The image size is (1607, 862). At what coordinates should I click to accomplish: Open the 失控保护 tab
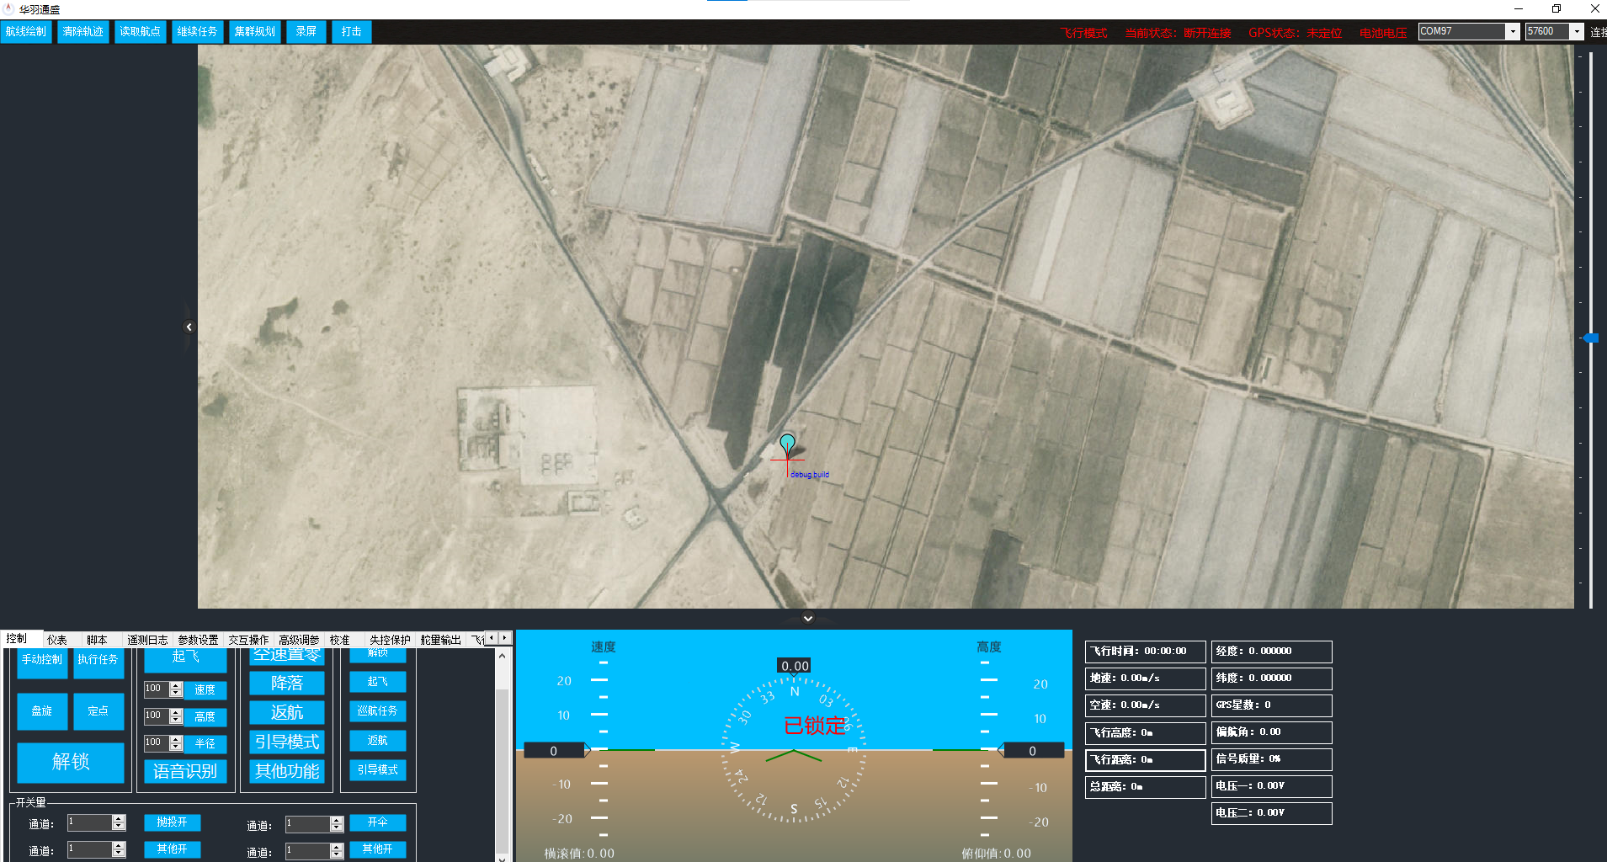coord(390,640)
